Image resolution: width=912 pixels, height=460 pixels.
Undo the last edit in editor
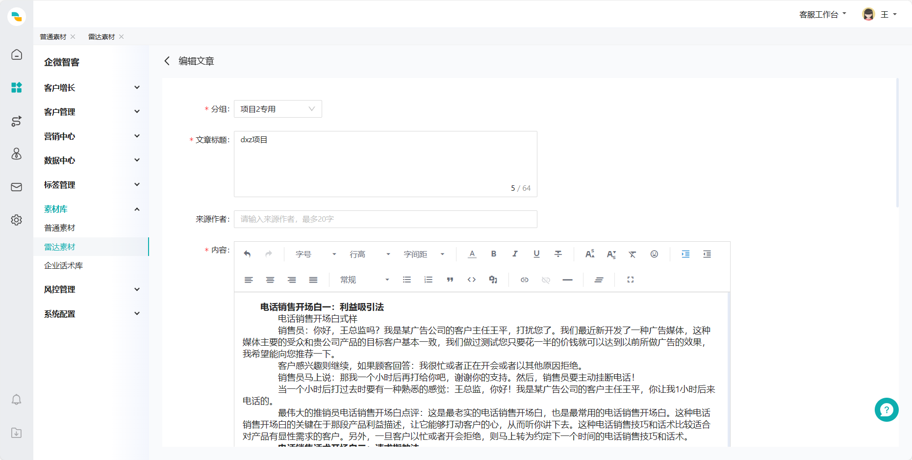[248, 254]
